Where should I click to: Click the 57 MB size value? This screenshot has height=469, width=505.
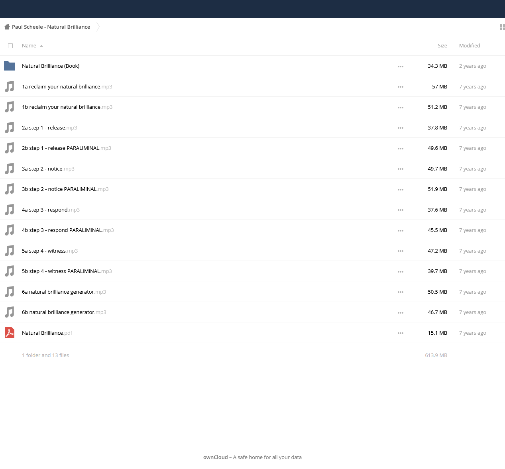click(x=440, y=86)
